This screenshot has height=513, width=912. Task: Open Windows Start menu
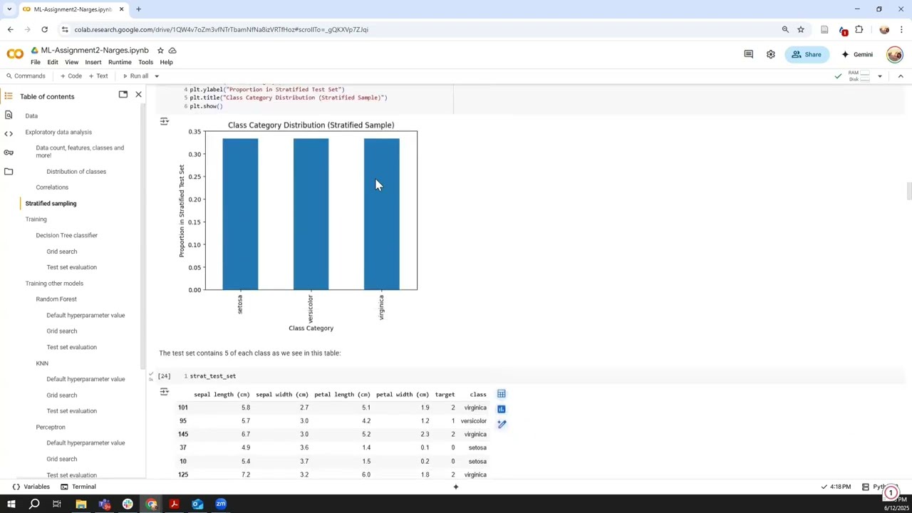pyautogui.click(x=11, y=504)
